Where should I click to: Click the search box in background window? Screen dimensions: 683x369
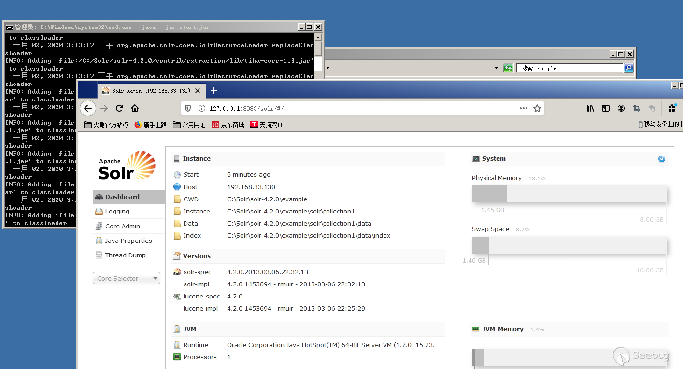(x=570, y=68)
